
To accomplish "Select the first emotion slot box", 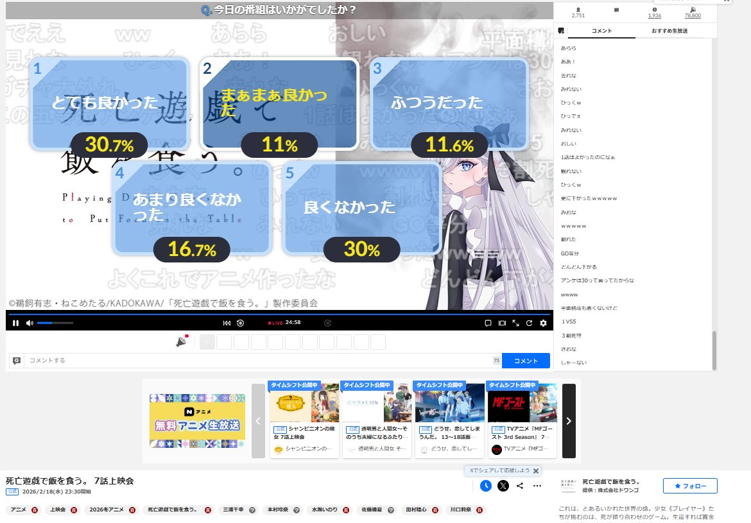I will pos(207,342).
